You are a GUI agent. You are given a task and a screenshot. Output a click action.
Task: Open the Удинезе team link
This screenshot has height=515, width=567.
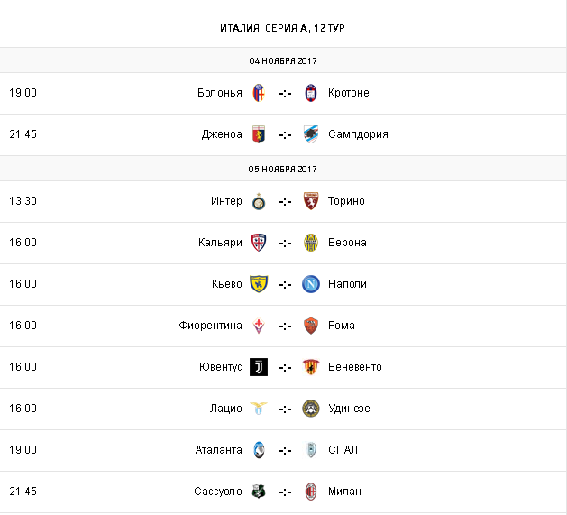(349, 409)
